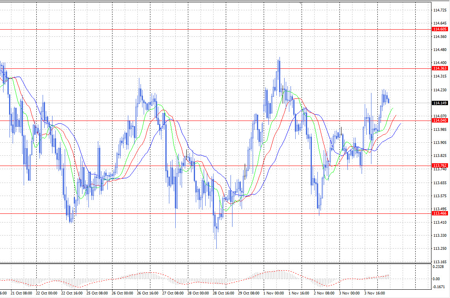The height and width of the screenshot is (298, 450).
Task: Click the 113.410 price scale value
Action: 440,223
